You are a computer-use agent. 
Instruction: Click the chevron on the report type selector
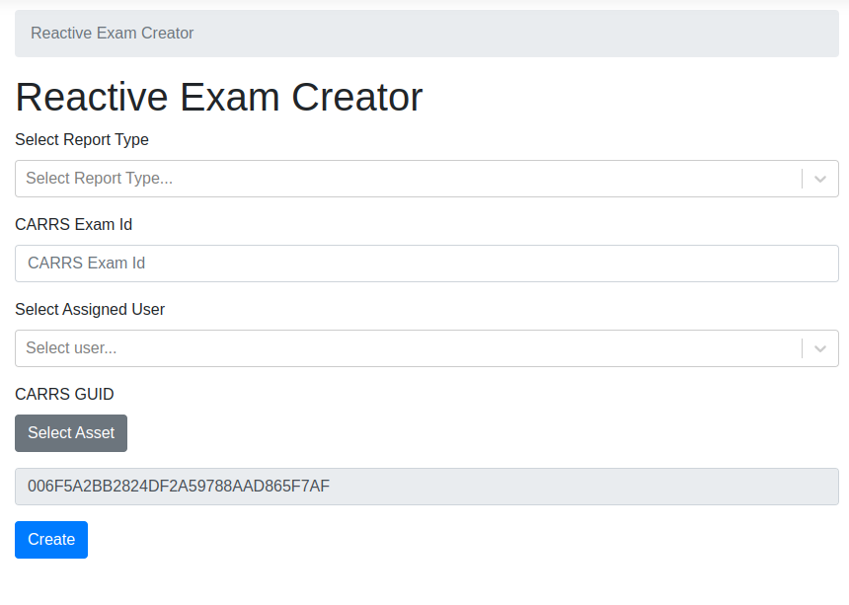pyautogui.click(x=819, y=179)
